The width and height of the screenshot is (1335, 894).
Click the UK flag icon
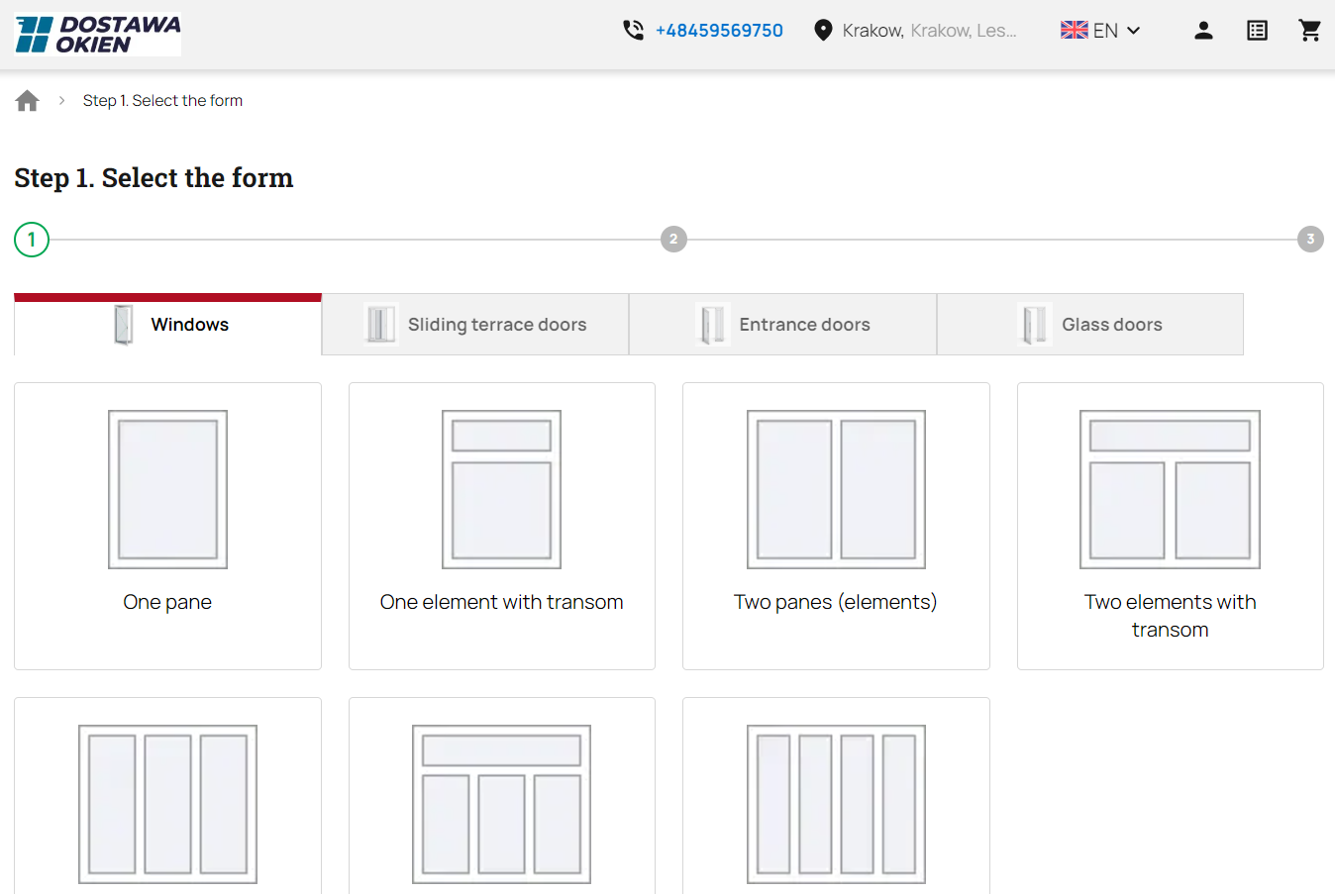coord(1074,30)
